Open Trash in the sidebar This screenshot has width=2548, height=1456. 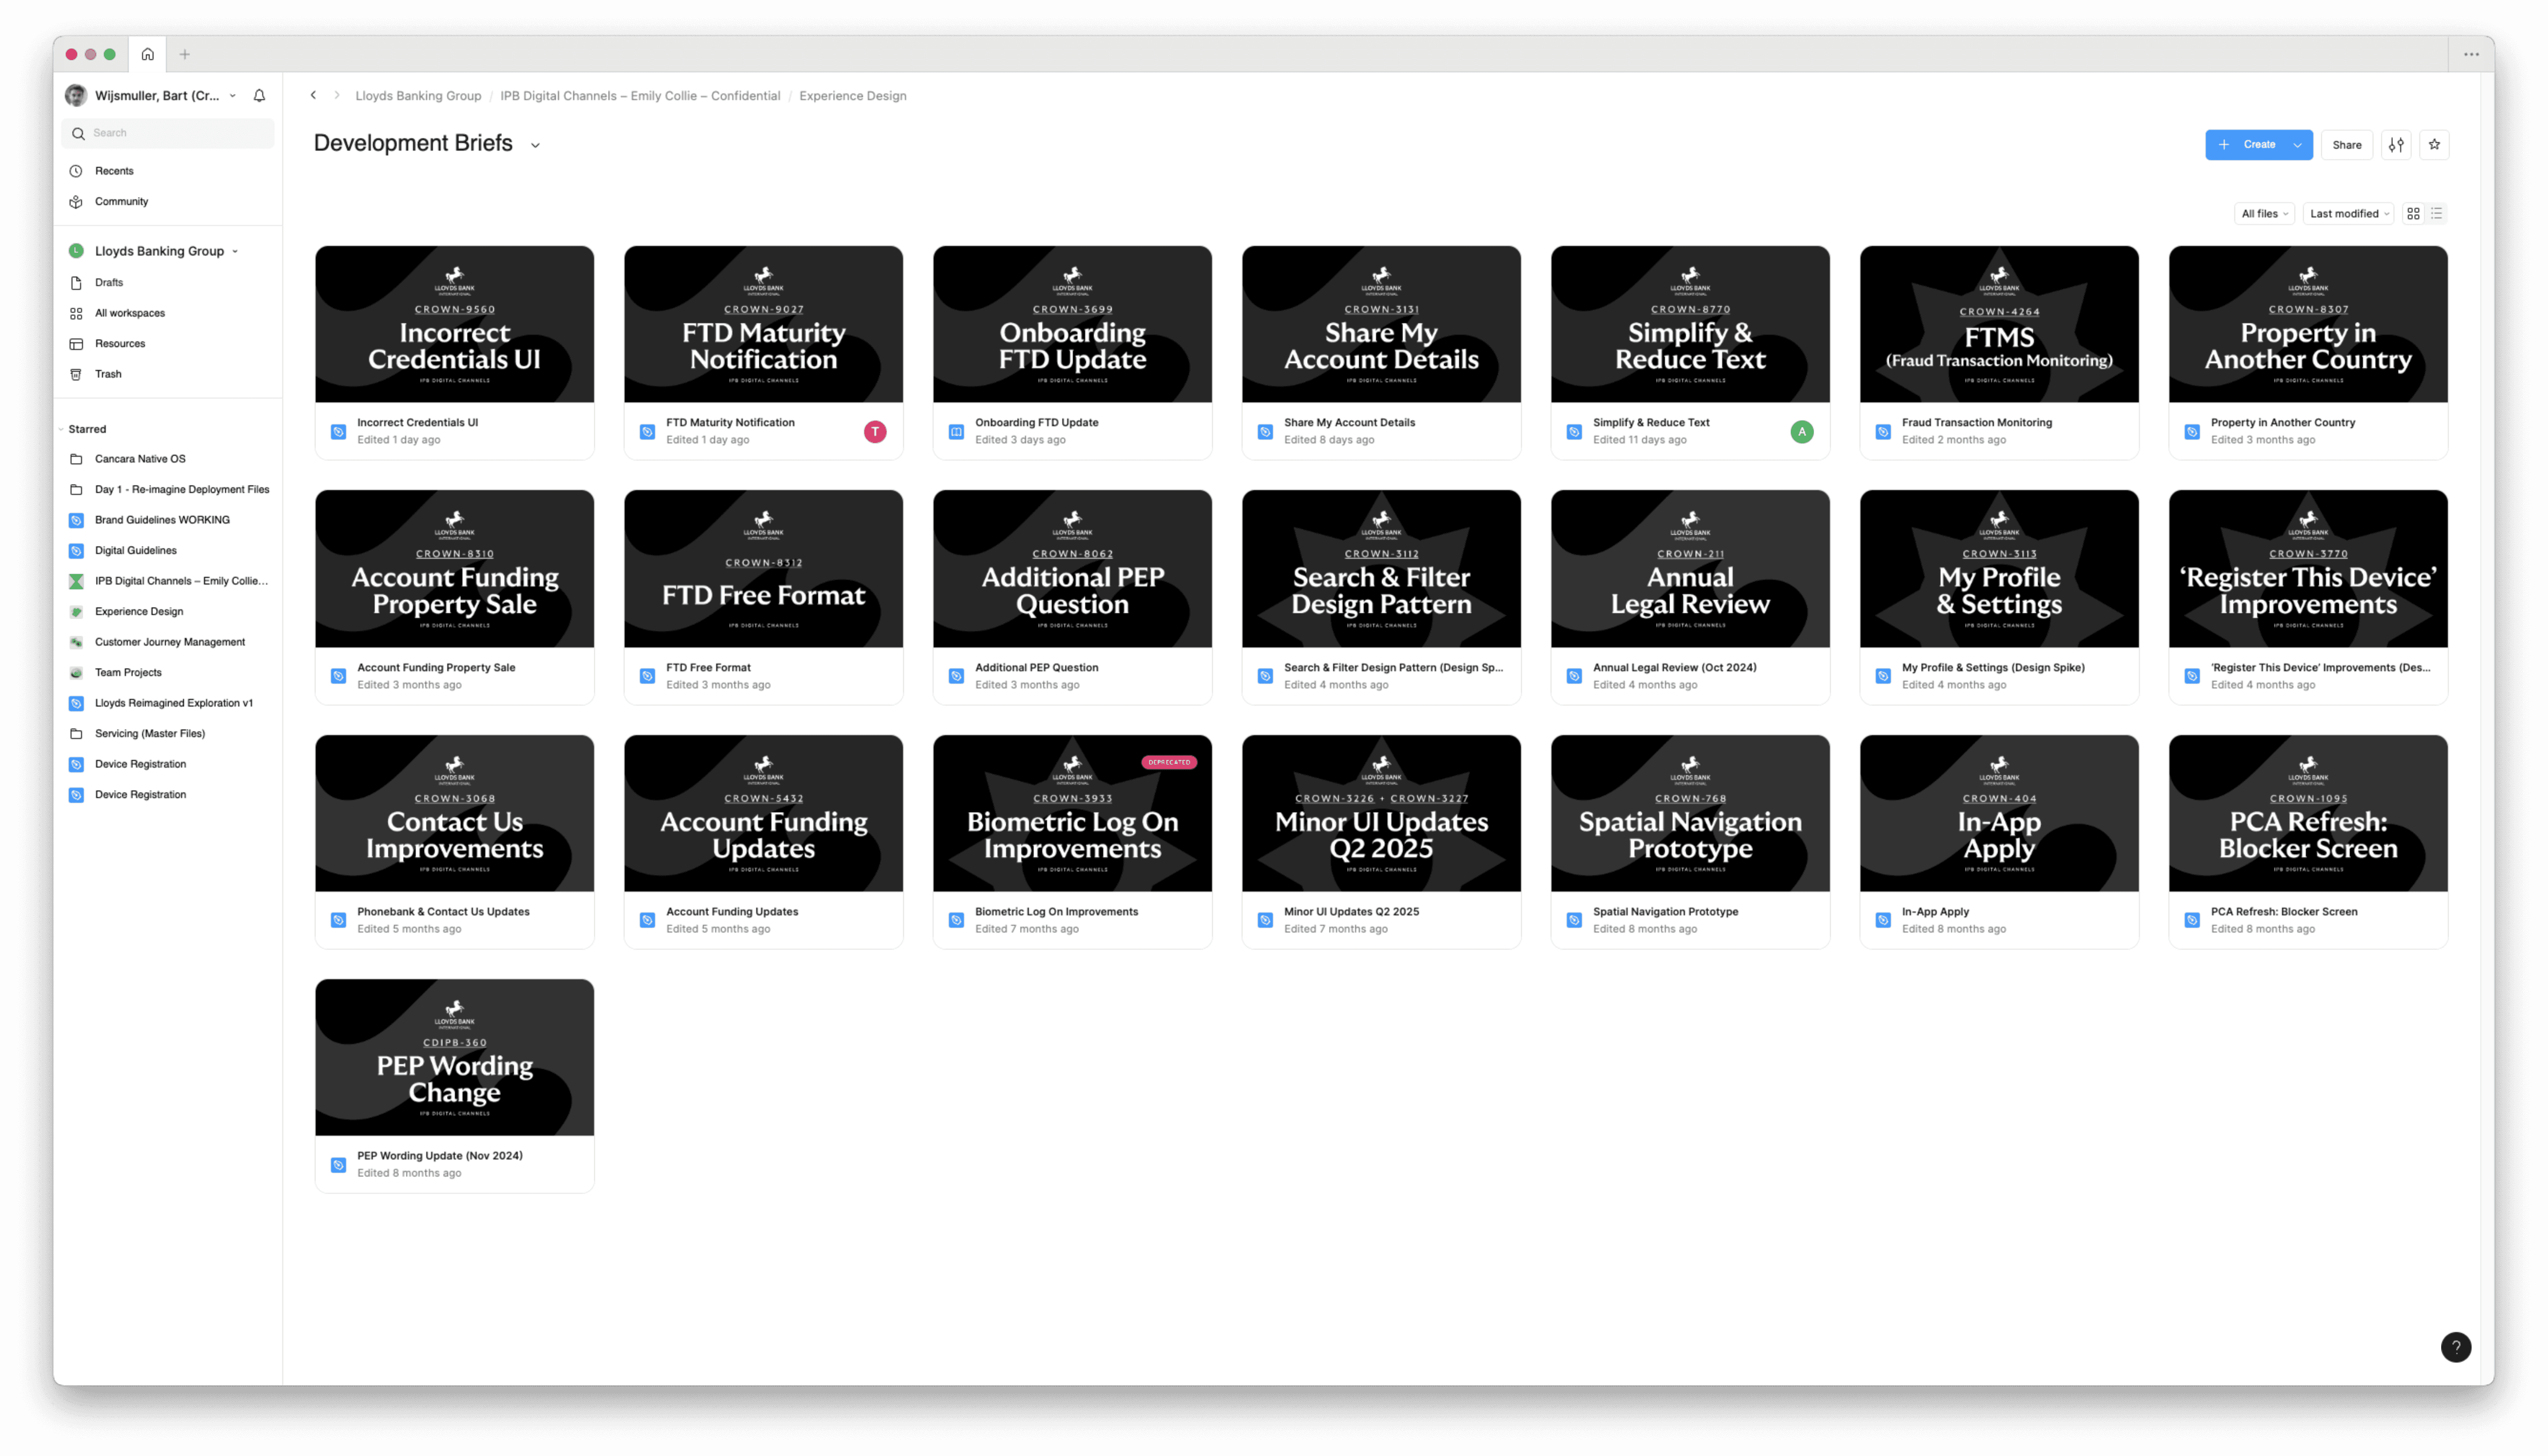(108, 374)
